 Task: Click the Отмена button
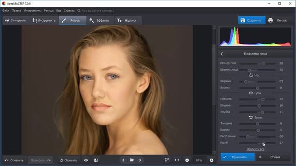tap(273, 157)
